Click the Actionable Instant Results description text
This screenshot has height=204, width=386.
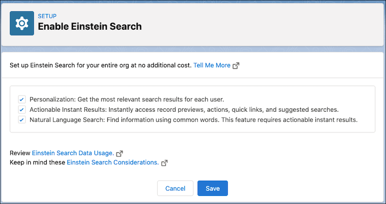184,110
